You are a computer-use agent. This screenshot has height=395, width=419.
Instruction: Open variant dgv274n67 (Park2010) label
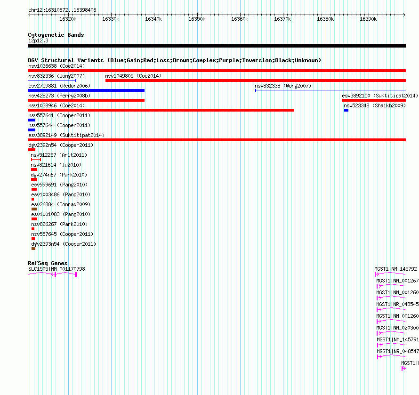click(59, 175)
